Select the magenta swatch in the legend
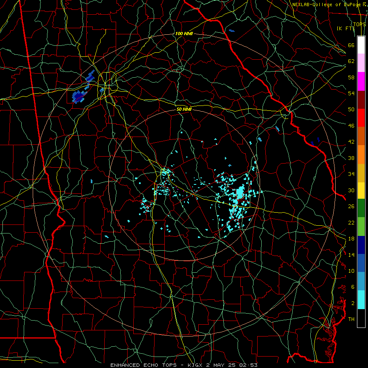The width and height of the screenshot is (368, 368). tap(361, 81)
